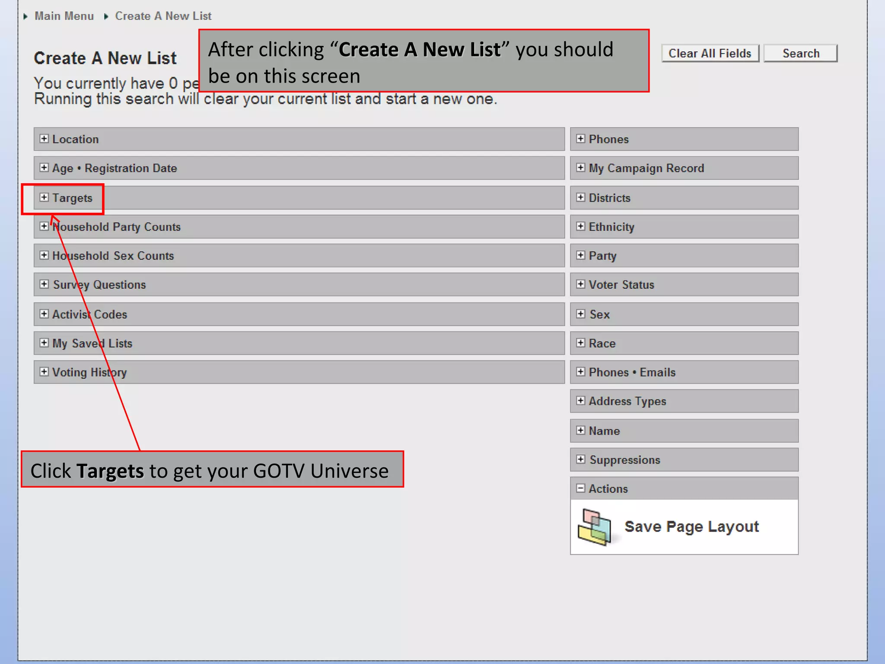Expand the Age • Registration Date section
This screenshot has width=885, height=664.
pos(44,168)
